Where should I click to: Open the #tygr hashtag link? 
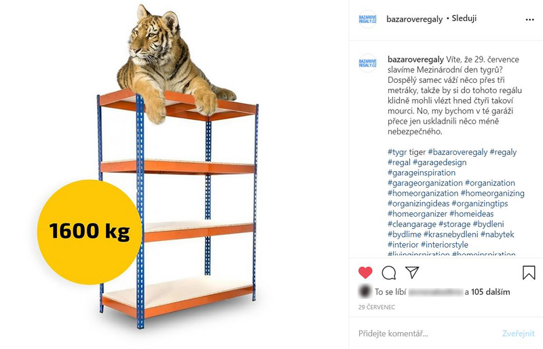397,152
